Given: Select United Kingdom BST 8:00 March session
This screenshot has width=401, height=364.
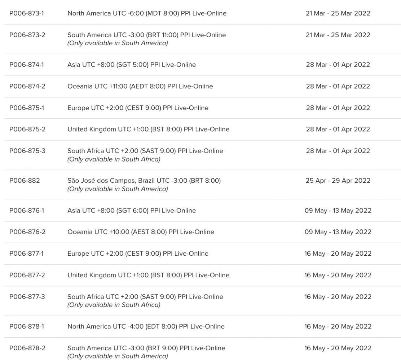Looking at the screenshot, I should [148, 129].
